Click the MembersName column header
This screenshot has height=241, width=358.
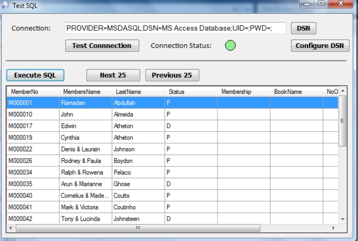(x=85, y=92)
